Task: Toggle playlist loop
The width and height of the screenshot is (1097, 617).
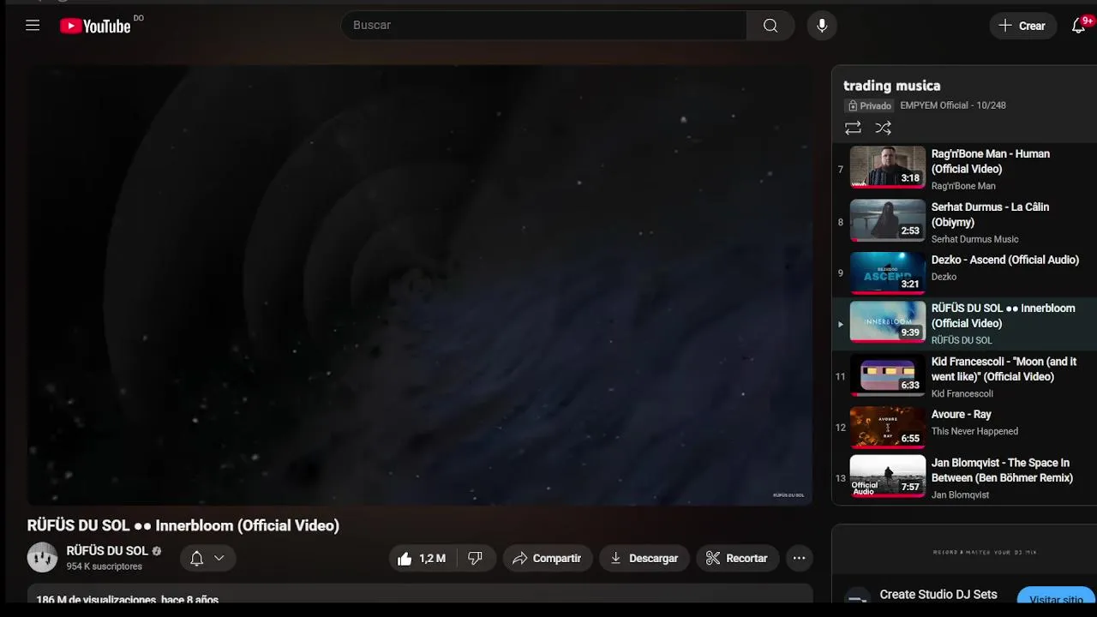Action: pos(853,128)
